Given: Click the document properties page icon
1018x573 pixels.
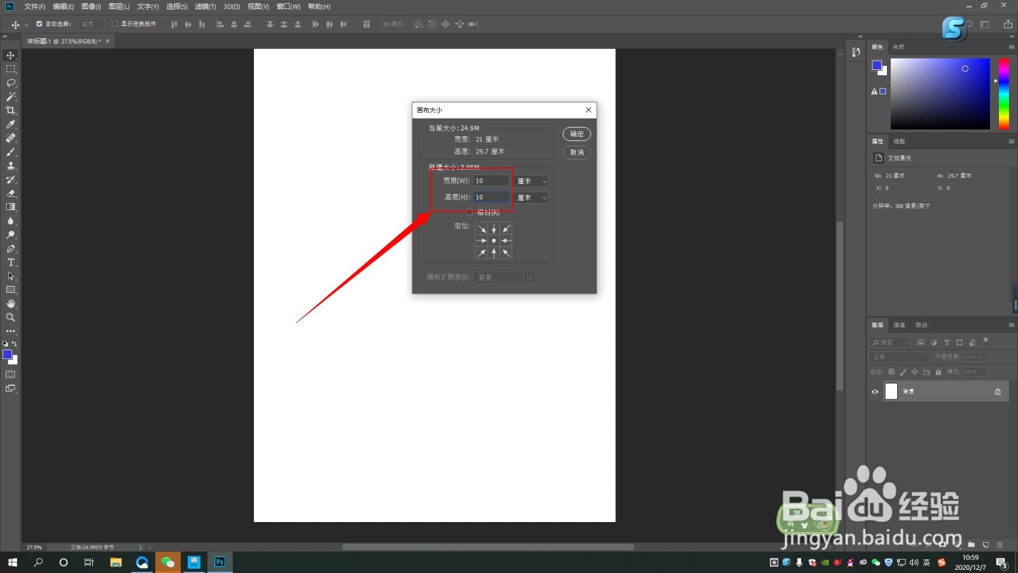Looking at the screenshot, I should 879,158.
